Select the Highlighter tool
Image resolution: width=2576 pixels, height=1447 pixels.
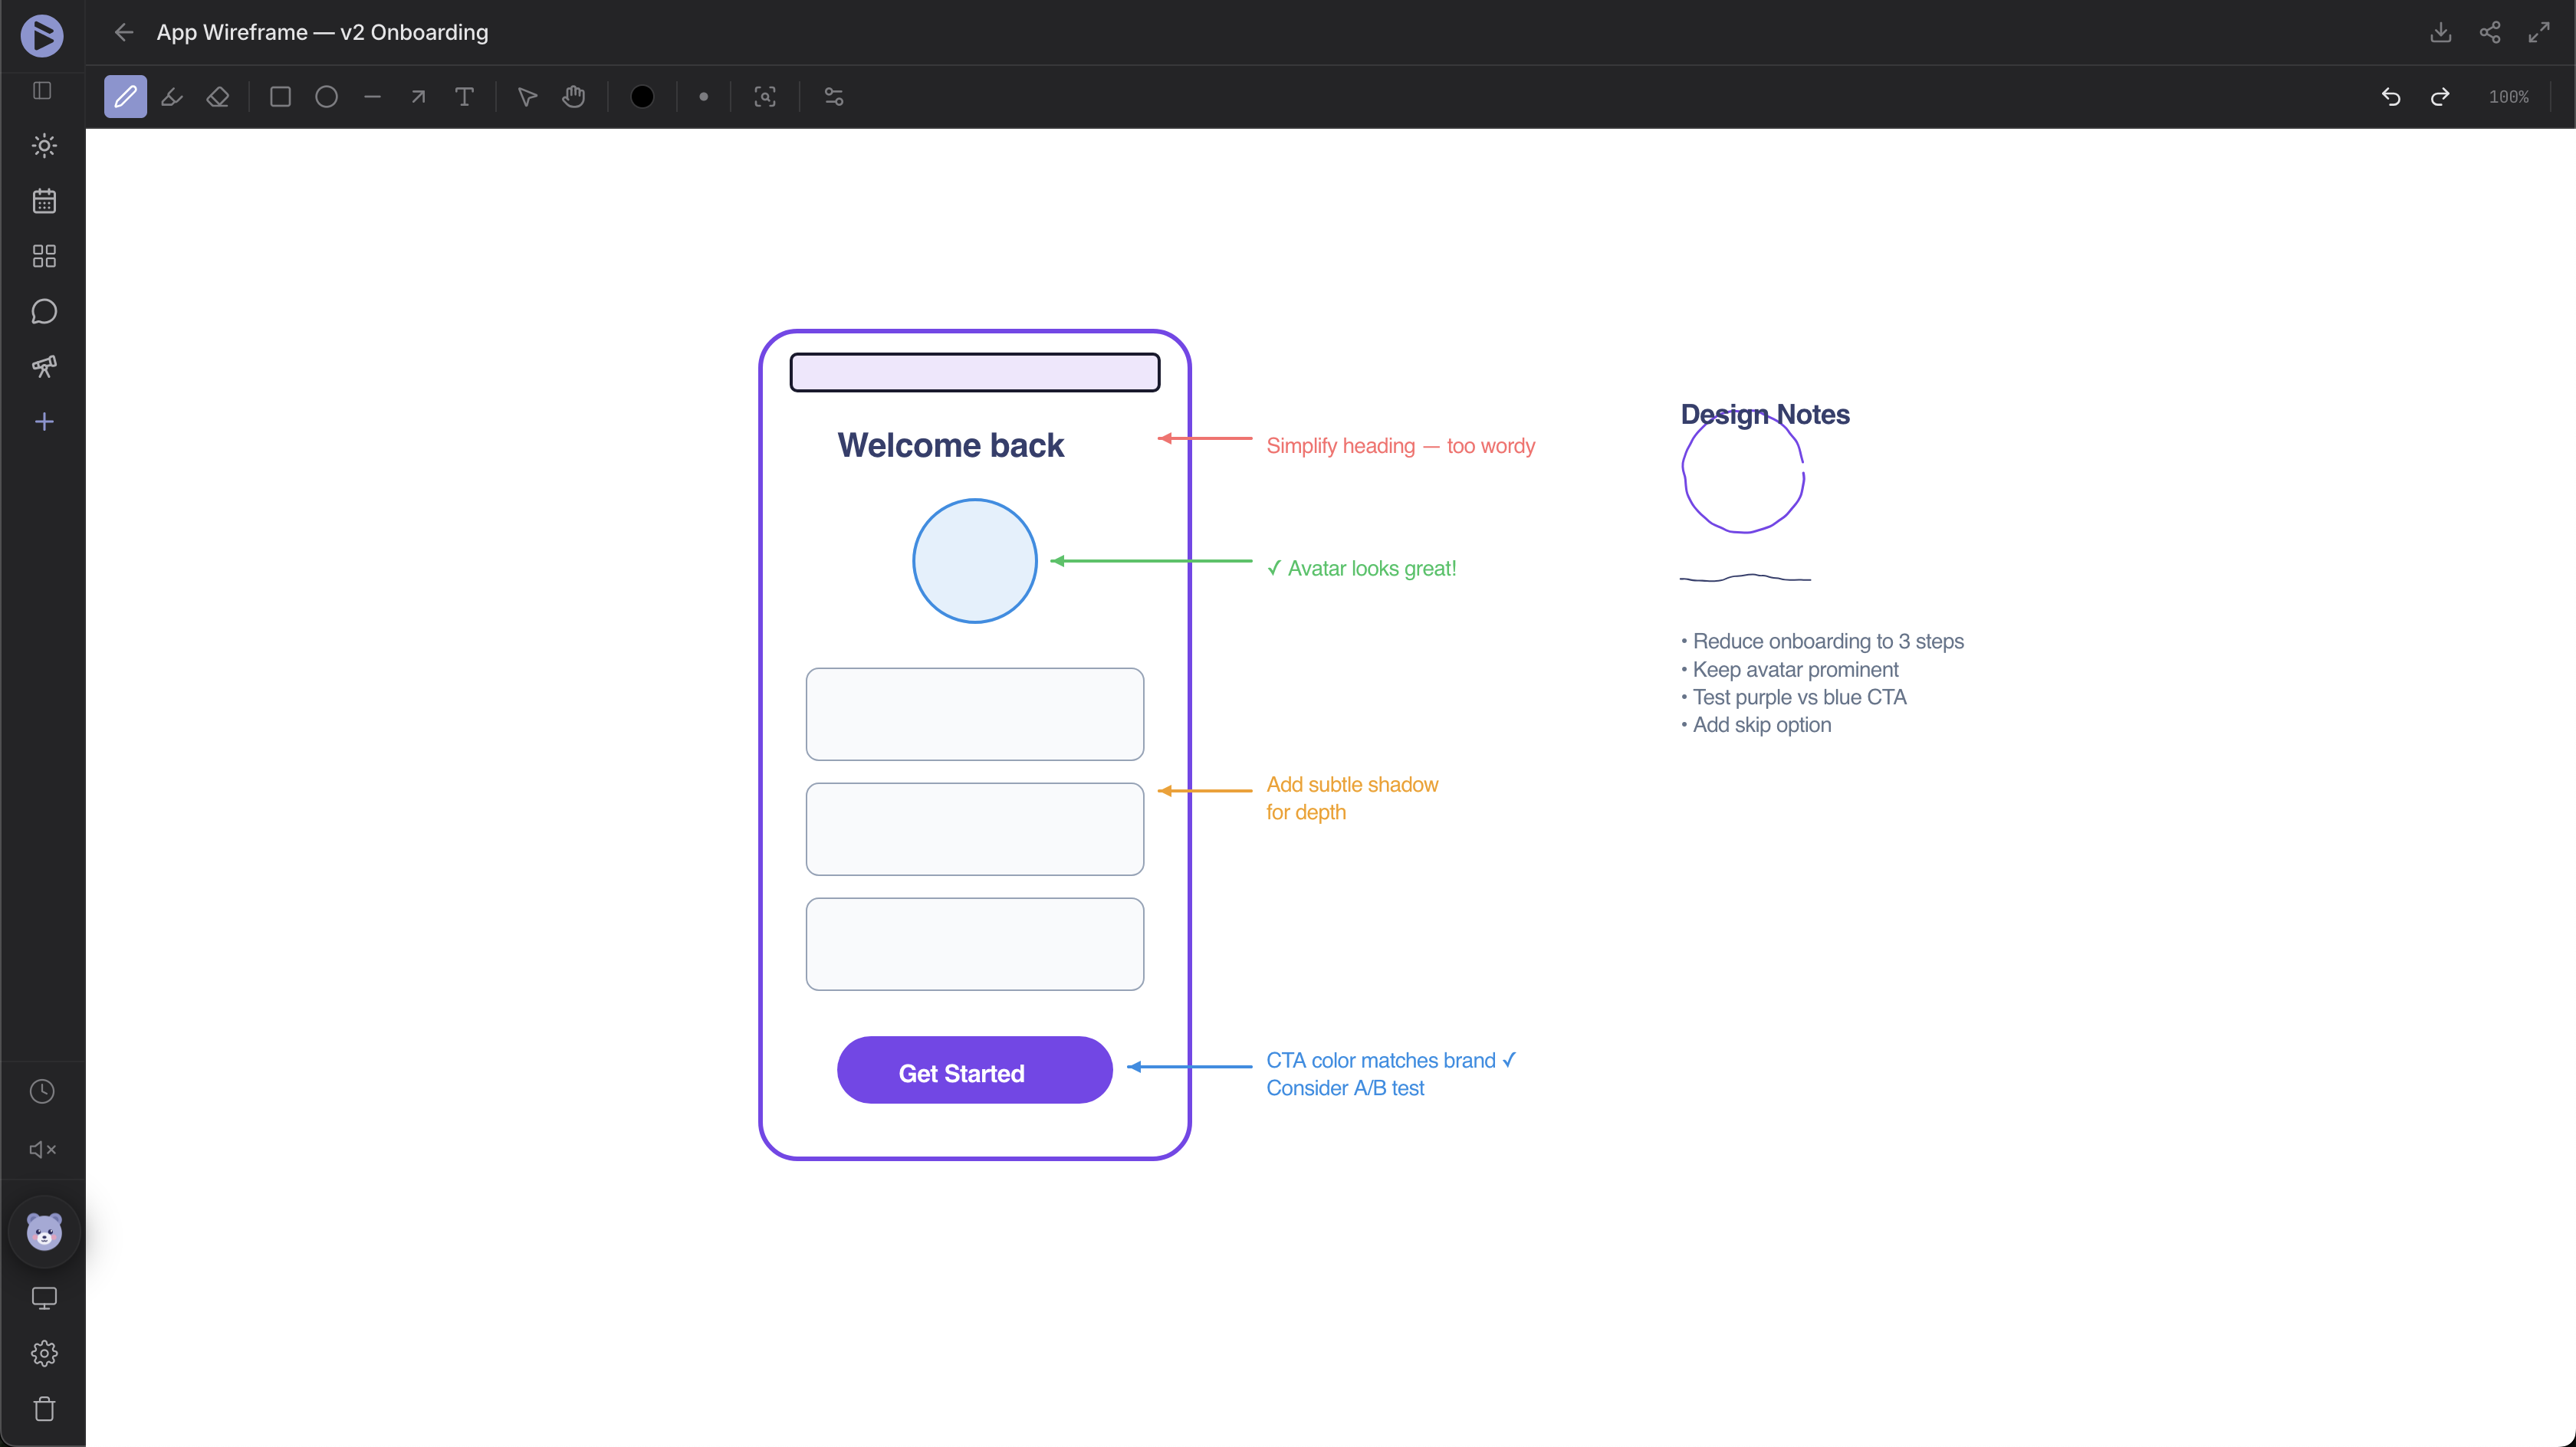click(x=171, y=96)
